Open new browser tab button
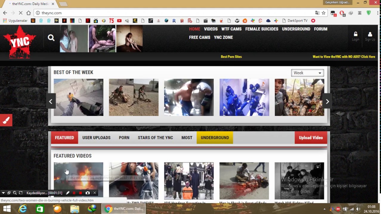Viewport: 381px width, 214px height. click(63, 4)
